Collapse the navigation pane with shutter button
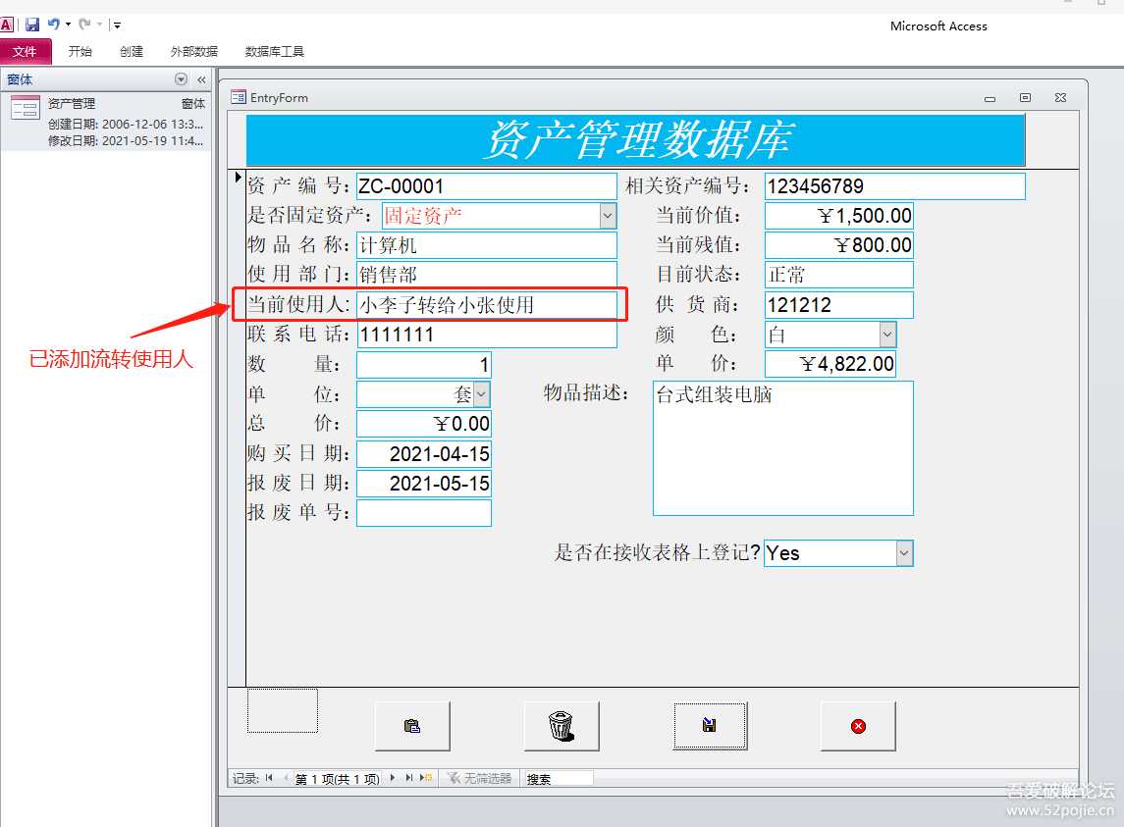1124x827 pixels. coord(201,79)
